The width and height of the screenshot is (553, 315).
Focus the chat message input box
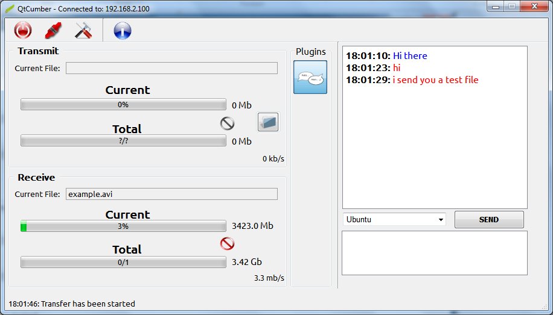pos(435,253)
